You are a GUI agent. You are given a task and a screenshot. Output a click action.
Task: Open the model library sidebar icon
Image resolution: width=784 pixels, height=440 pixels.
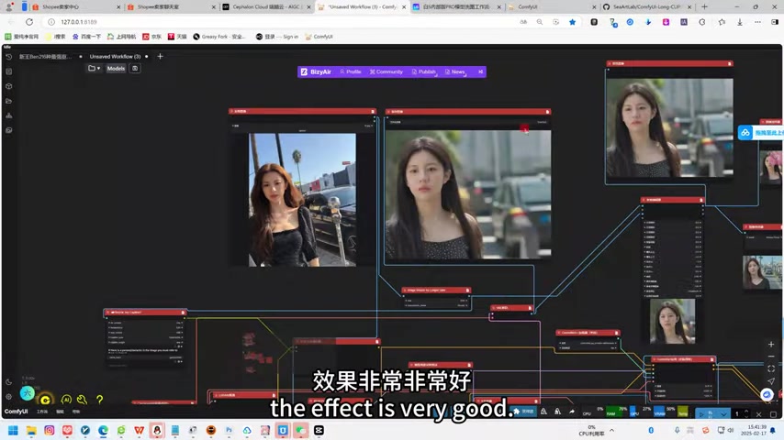(x=8, y=115)
